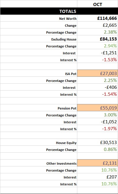Image resolution: width=118 pixels, height=194 pixels.
Task: Click the 2.38% percentage change cell
Action: [98, 32]
